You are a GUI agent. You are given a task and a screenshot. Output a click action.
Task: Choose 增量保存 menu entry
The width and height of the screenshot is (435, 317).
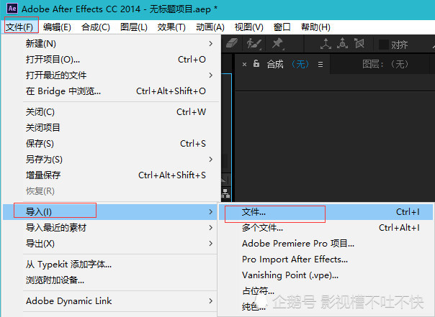click(111, 175)
